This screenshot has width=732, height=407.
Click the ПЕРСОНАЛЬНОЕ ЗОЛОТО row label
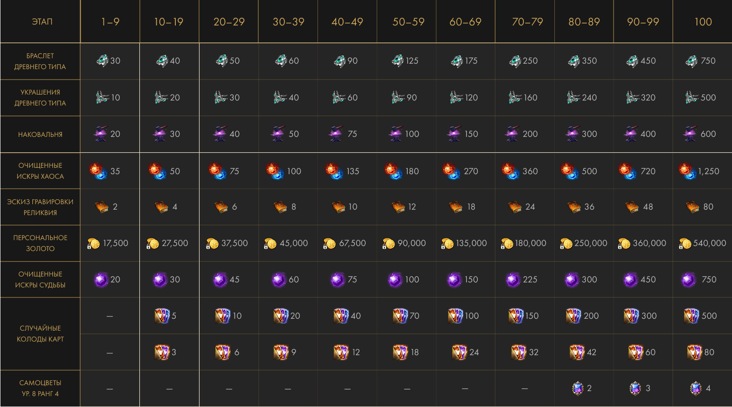[40, 243]
